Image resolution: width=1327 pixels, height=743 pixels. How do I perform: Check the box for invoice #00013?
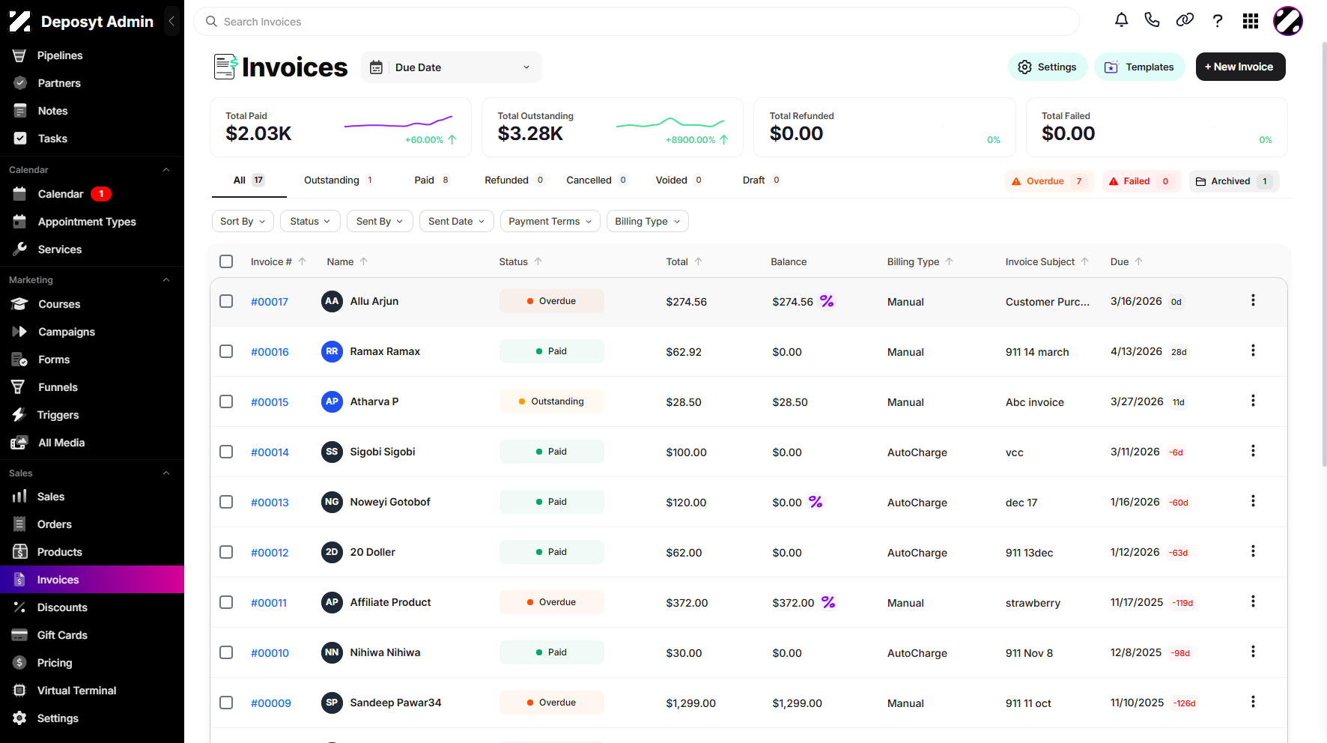click(x=226, y=502)
